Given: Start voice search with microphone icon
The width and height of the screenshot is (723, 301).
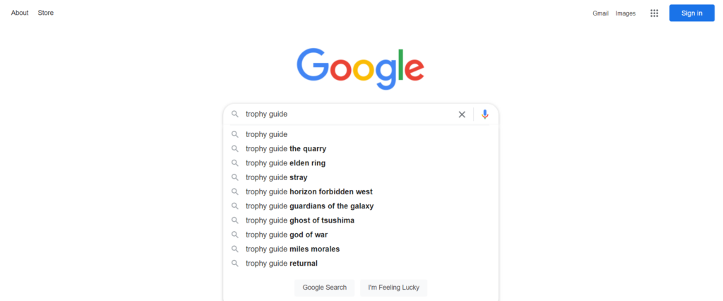Looking at the screenshot, I should [x=484, y=114].
